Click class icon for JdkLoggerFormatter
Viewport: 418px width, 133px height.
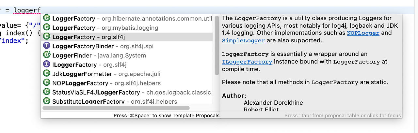click(x=47, y=74)
